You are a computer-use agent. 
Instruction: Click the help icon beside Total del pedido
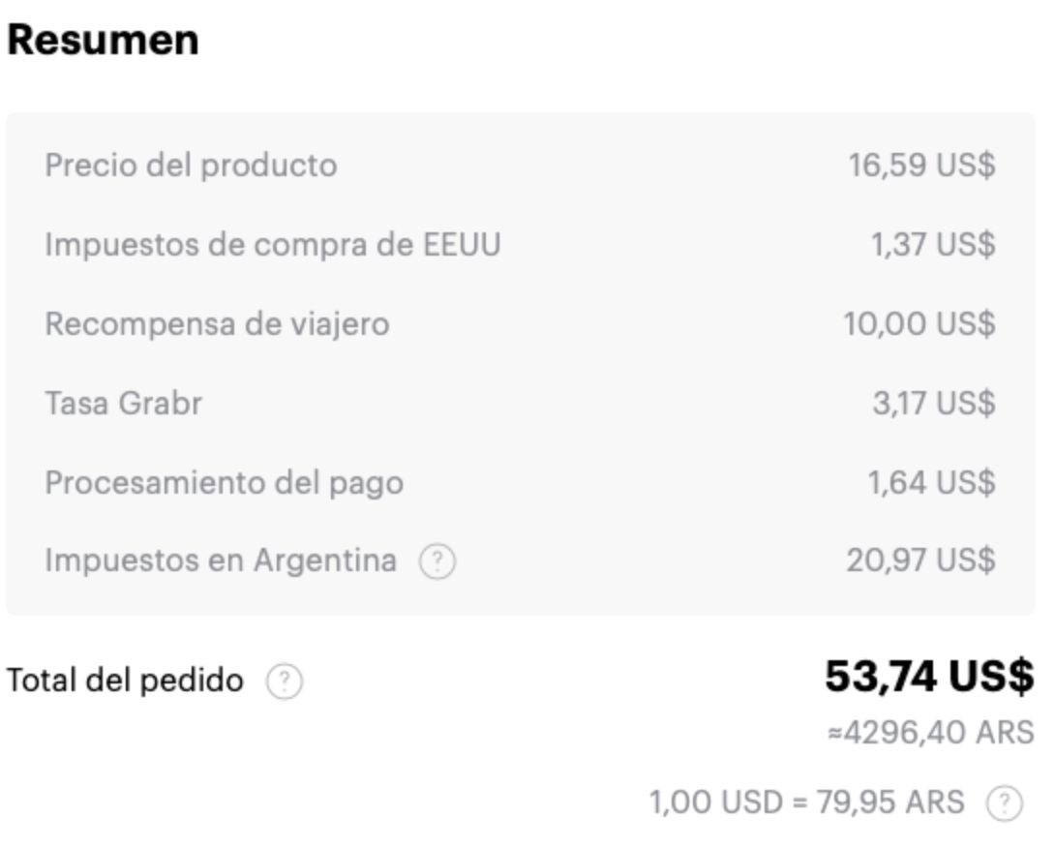click(285, 681)
